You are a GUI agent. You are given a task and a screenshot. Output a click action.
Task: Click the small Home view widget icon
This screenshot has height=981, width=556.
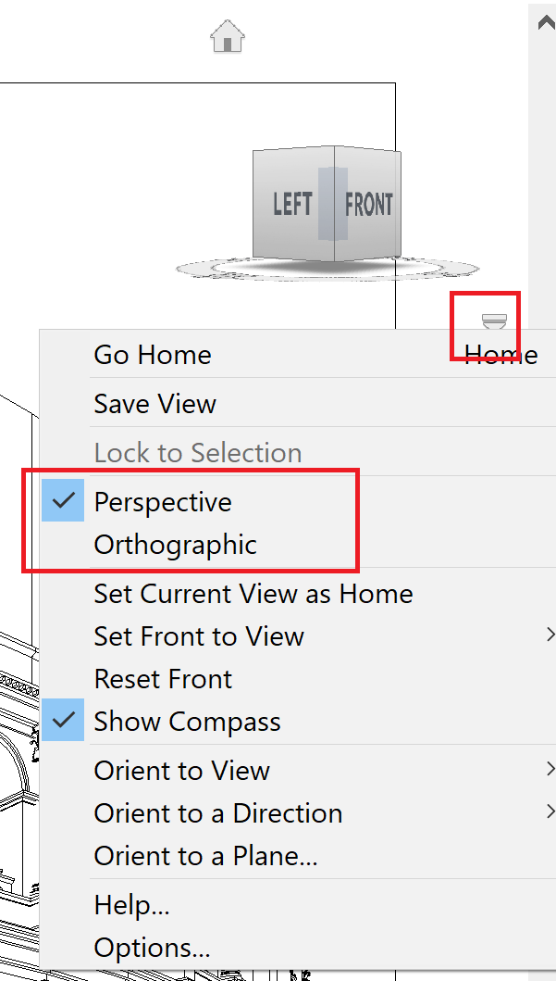[x=495, y=323]
